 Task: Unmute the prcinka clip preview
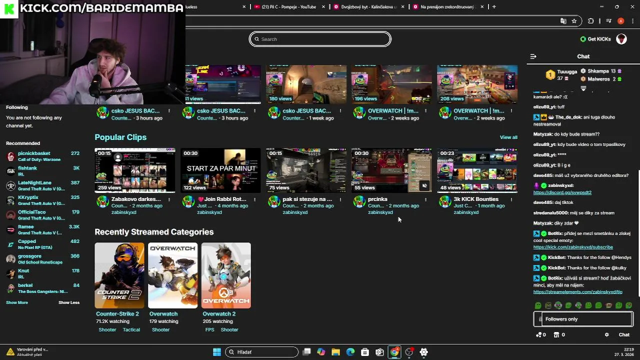pyautogui.click(x=424, y=186)
